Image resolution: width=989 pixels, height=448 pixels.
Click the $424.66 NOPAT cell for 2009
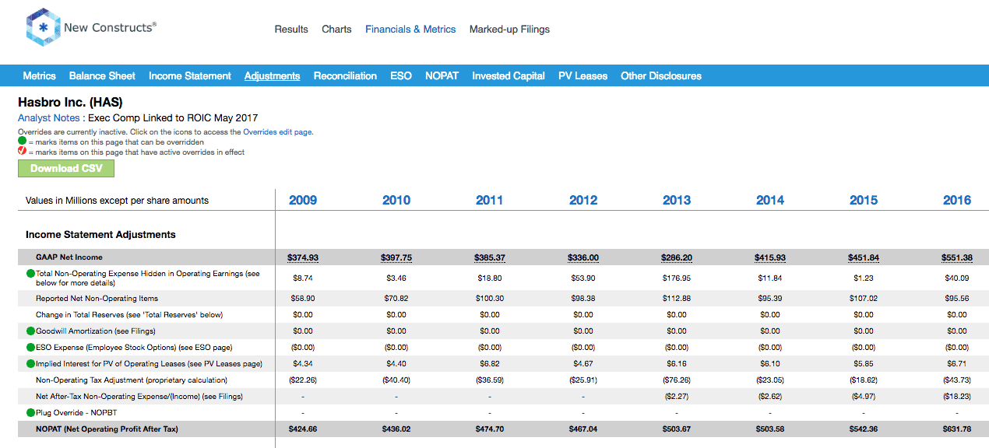(303, 429)
